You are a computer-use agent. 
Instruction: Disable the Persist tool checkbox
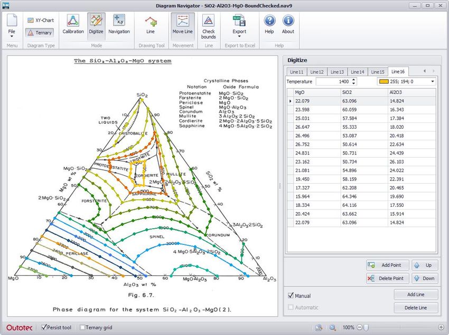pyautogui.click(x=44, y=327)
